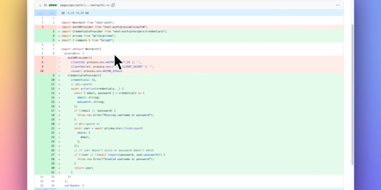
Task: Click new line number 34 beside callbacks
Action: point(53,185)
